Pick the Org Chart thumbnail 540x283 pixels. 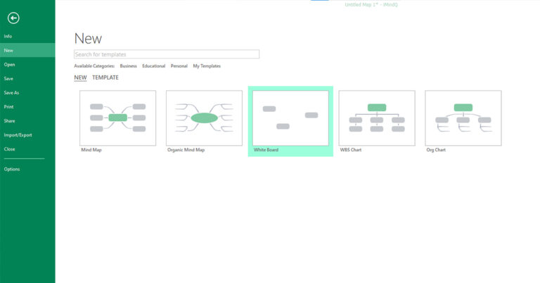[x=463, y=118]
